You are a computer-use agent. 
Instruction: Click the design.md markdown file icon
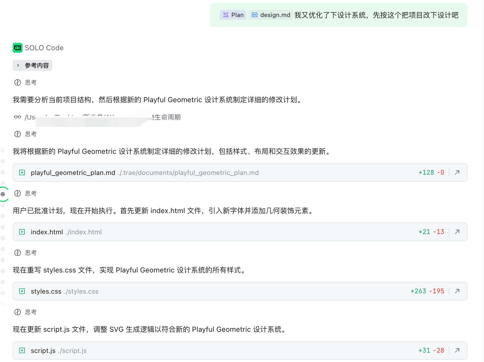point(255,15)
